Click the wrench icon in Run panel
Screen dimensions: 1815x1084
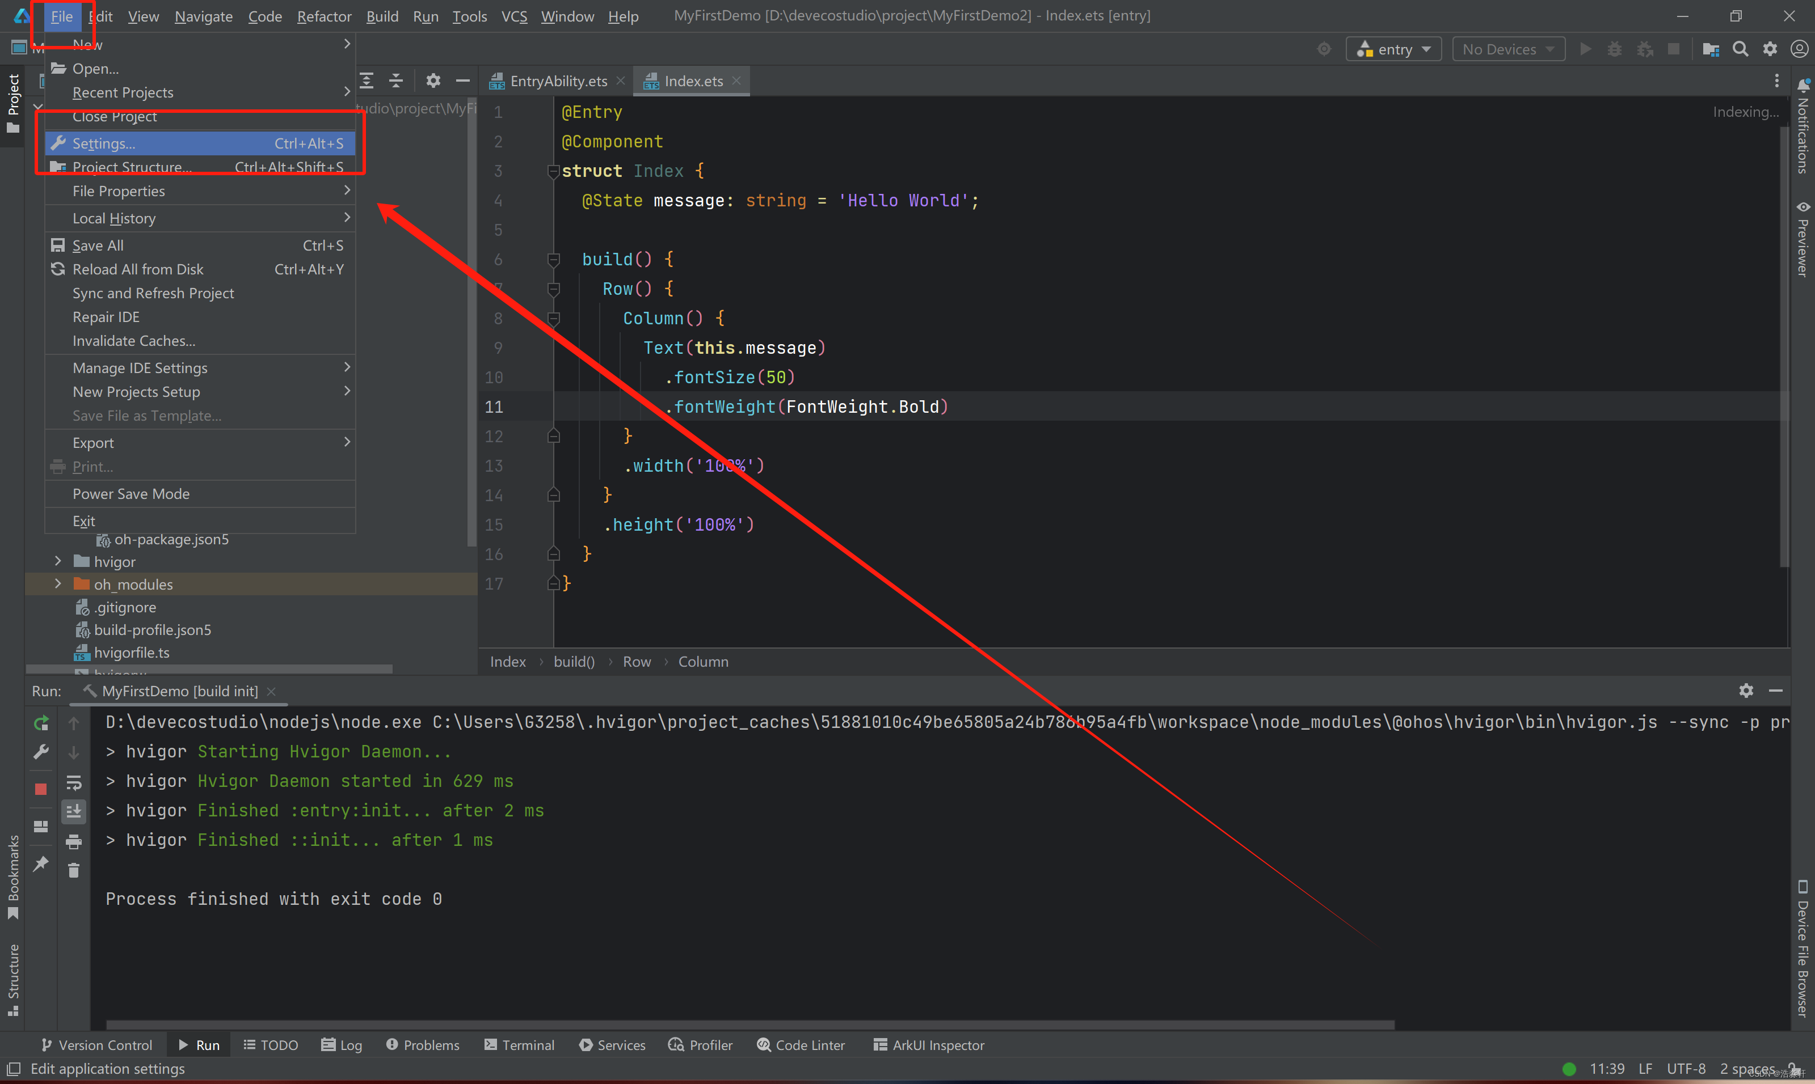point(41,752)
